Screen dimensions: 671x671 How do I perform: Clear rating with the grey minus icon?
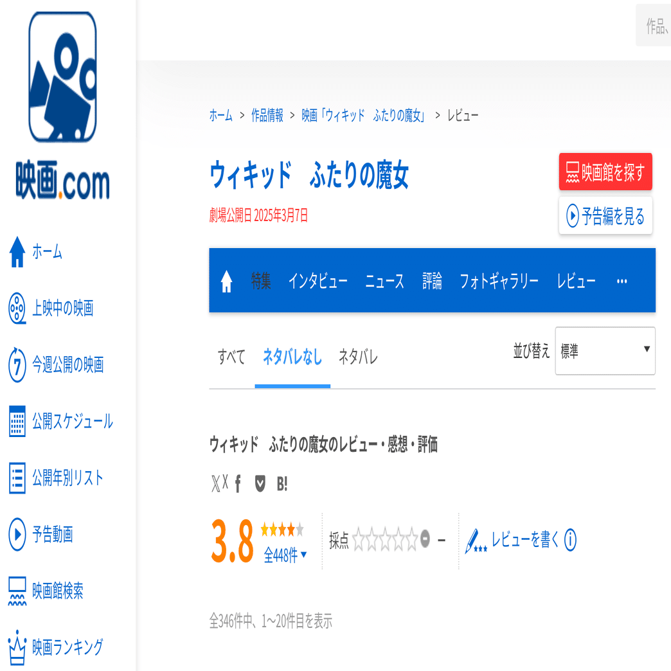point(425,539)
